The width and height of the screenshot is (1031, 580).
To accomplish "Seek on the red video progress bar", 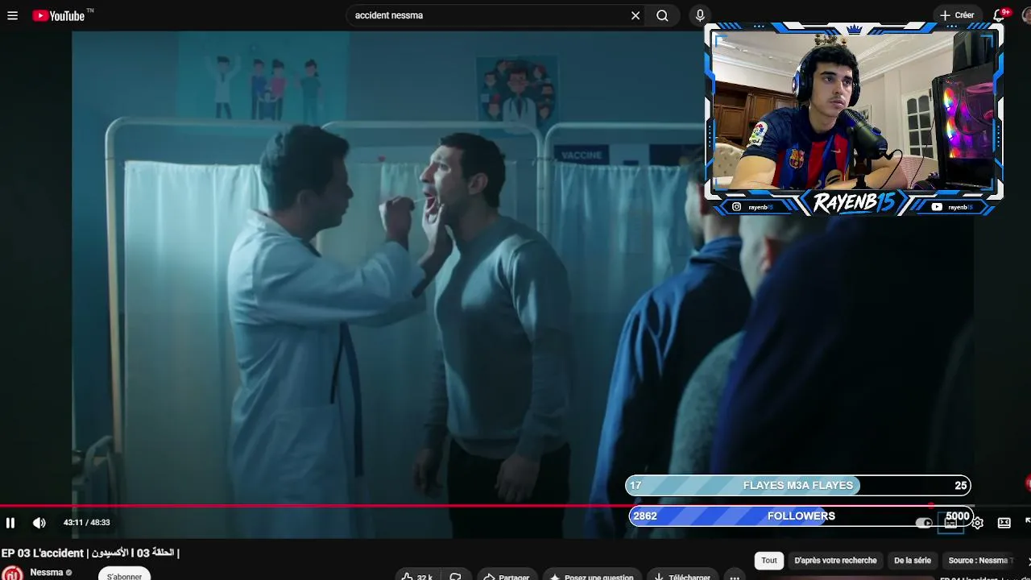I will click(515, 506).
